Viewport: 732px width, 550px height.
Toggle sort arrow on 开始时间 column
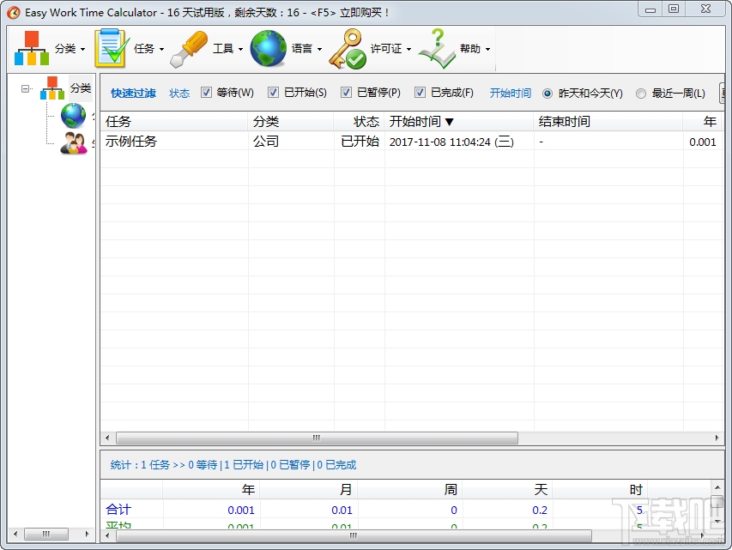point(449,122)
